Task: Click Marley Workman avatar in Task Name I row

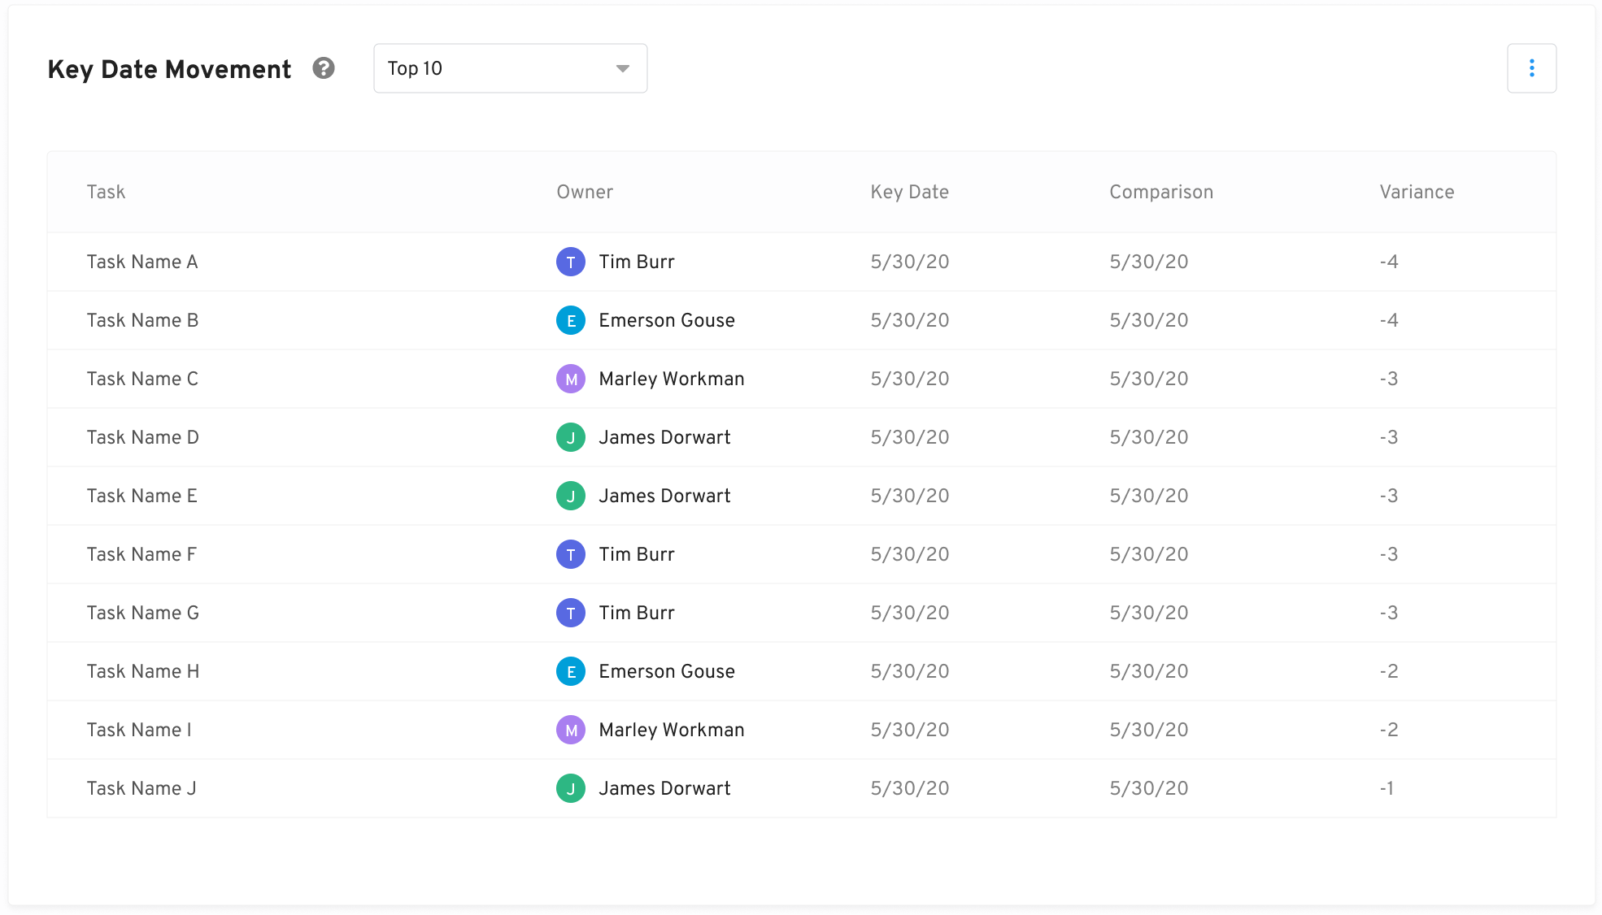Action: point(571,730)
